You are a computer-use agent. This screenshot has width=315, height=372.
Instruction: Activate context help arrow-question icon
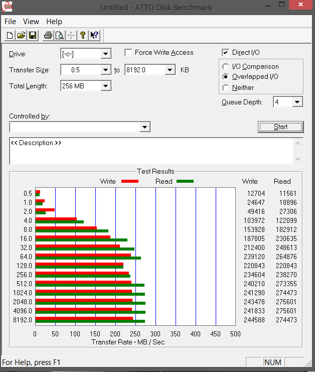[x=94, y=36]
